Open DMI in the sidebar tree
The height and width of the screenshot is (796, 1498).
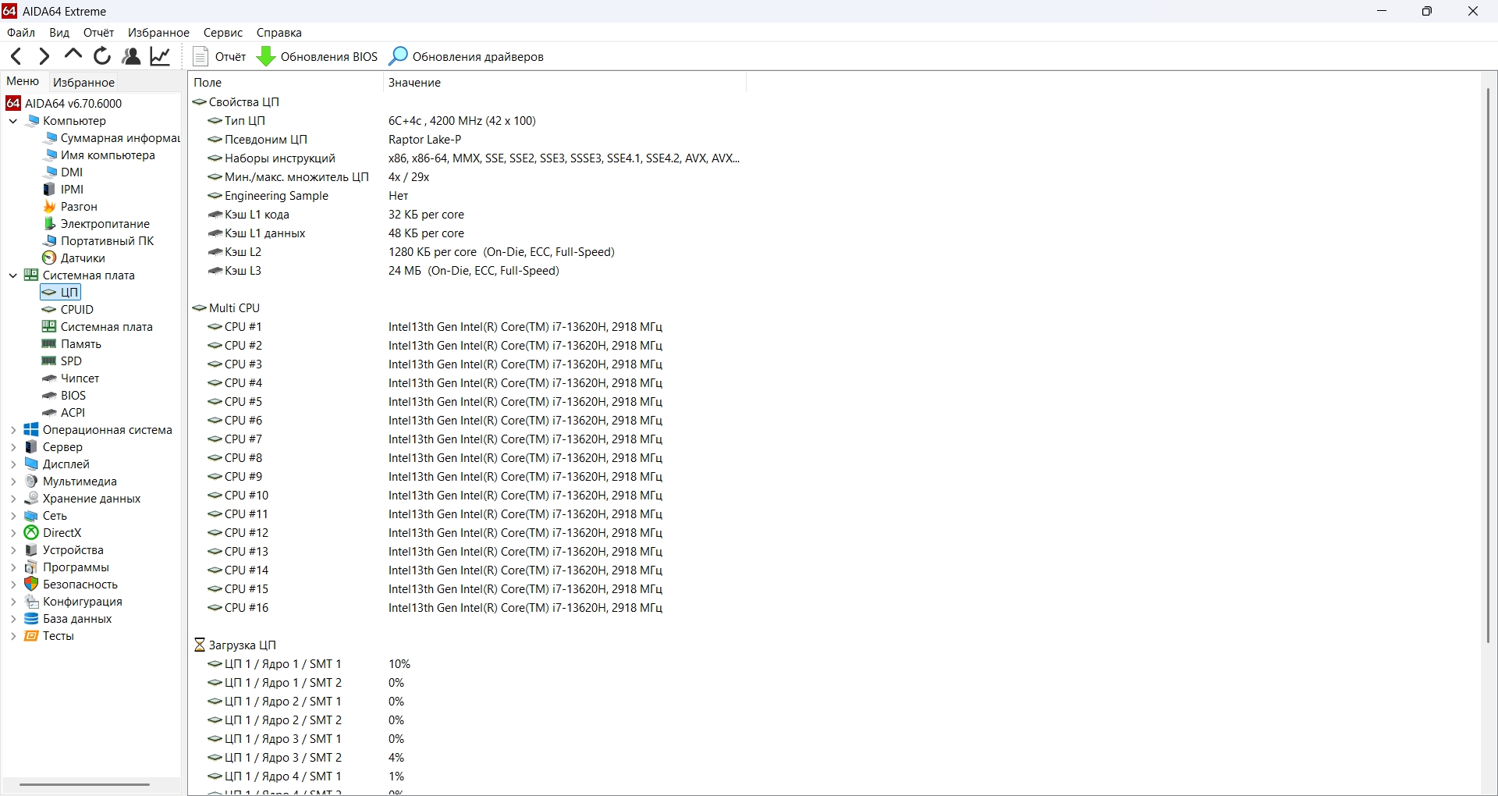tap(62, 172)
